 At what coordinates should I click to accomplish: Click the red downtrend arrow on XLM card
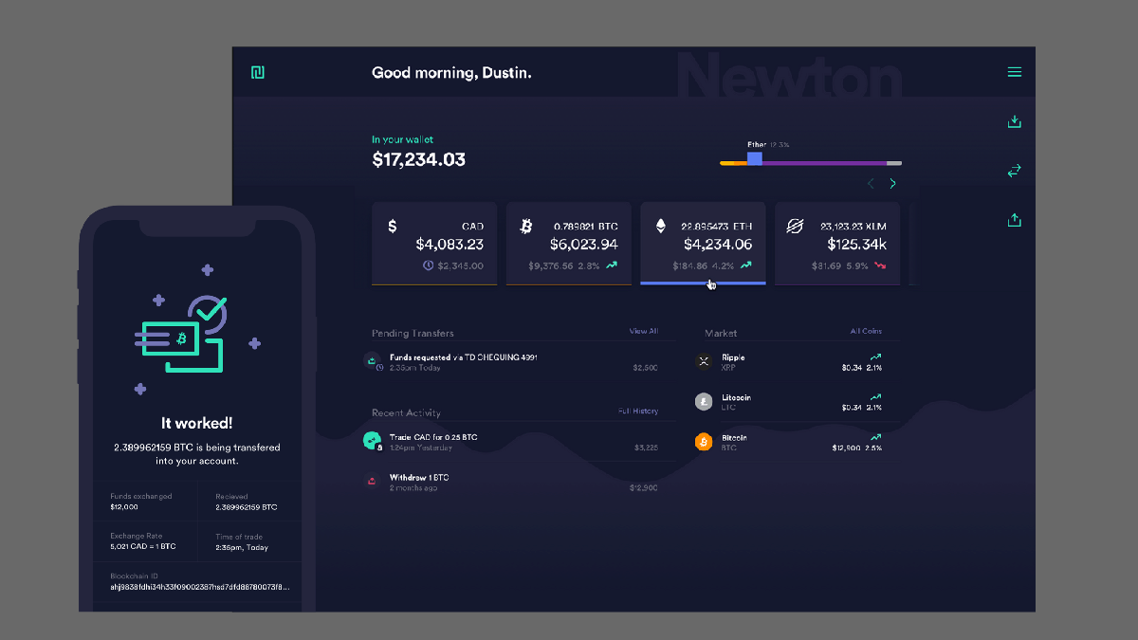click(880, 265)
